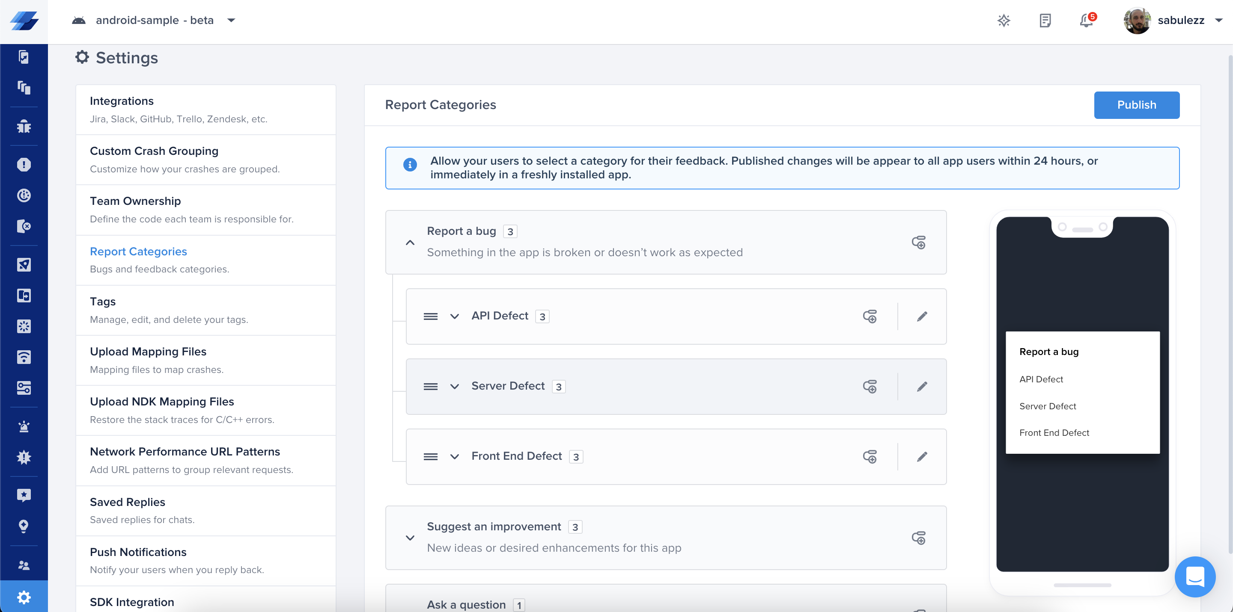This screenshot has height=612, width=1233.
Task: Expand the API Defect subcategory
Action: point(455,316)
